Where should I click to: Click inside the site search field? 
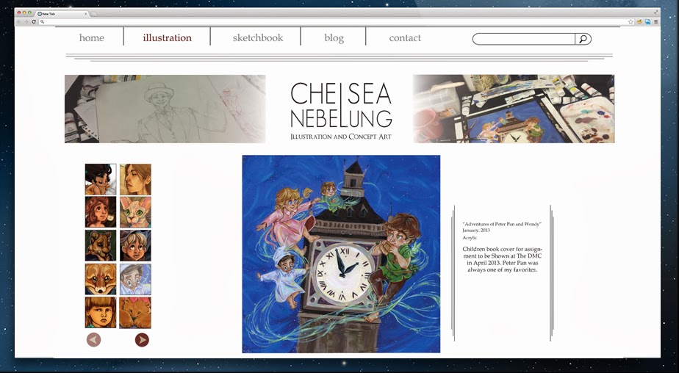[x=523, y=39]
